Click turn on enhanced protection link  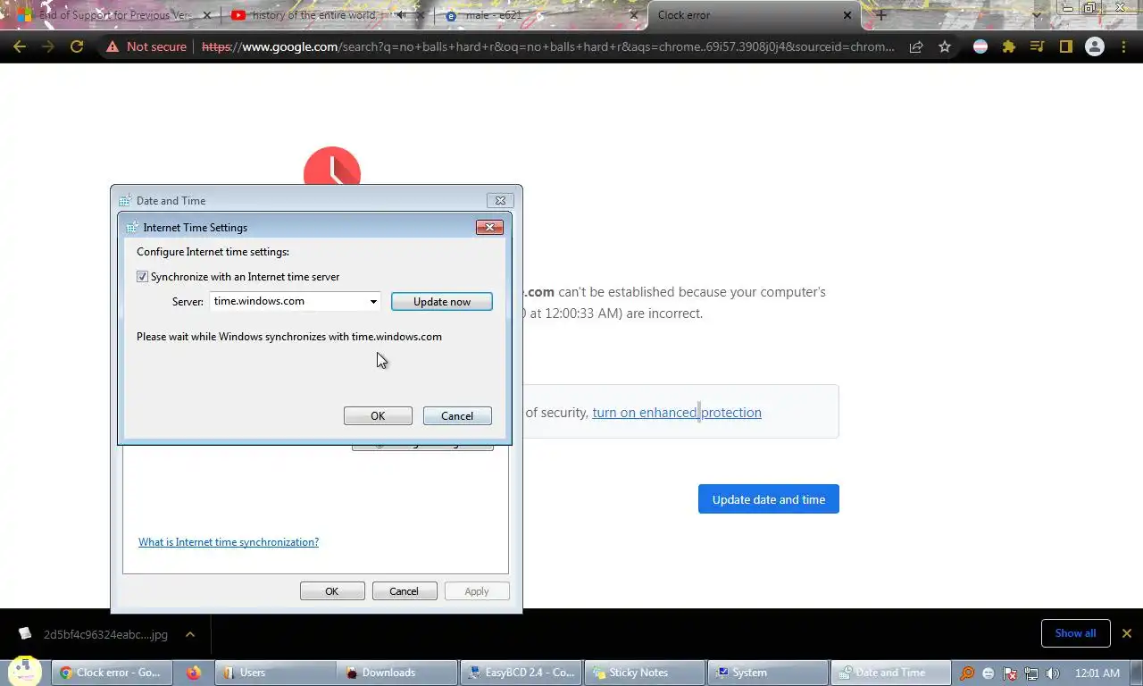[x=677, y=413]
